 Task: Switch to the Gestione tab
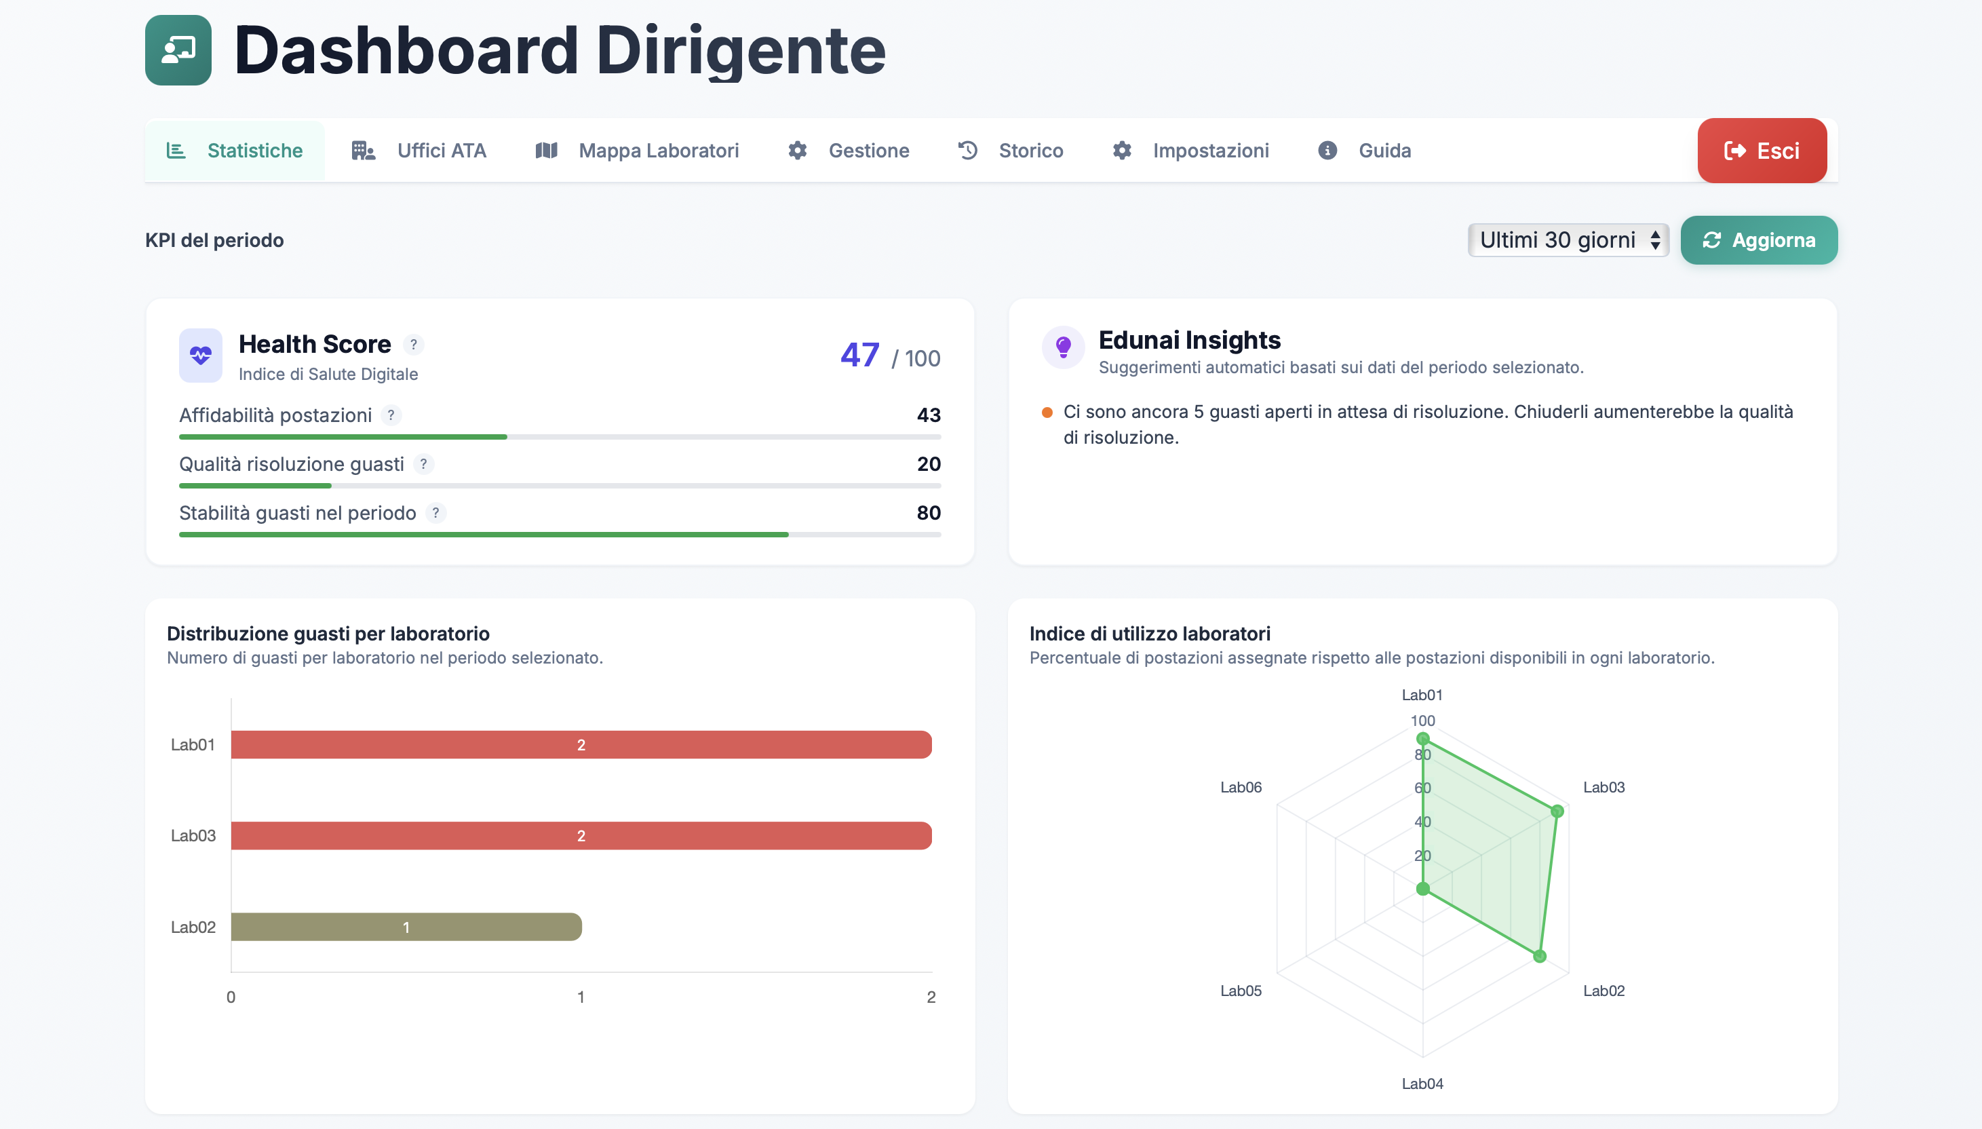(869, 151)
